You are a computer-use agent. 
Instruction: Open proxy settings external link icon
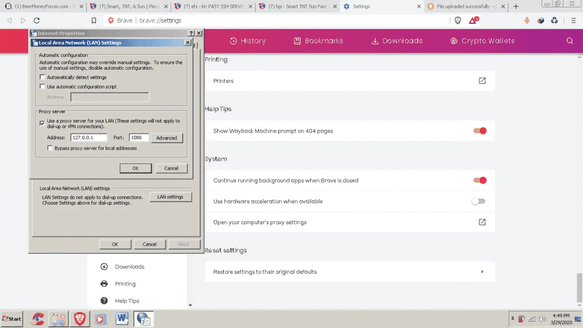tap(482, 222)
